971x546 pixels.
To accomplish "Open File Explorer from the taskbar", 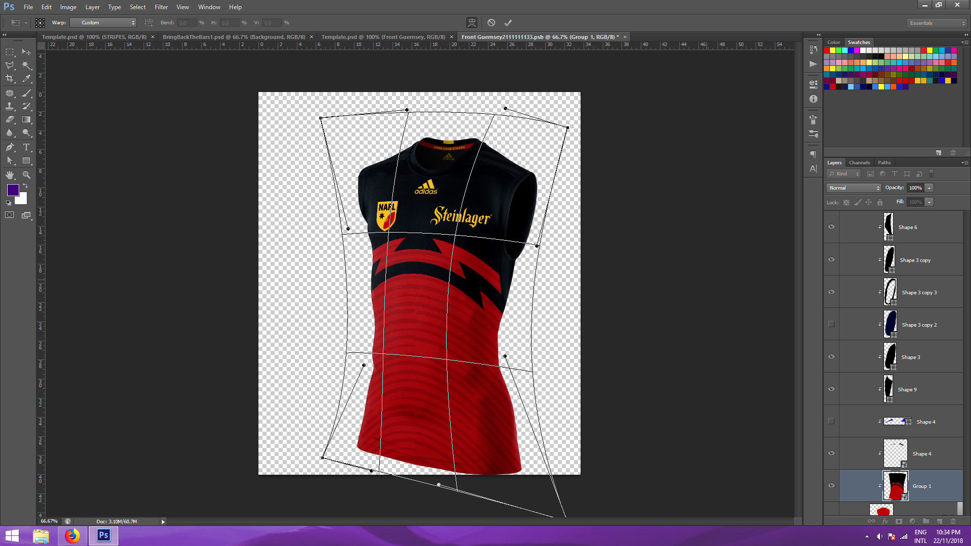I will (x=41, y=535).
